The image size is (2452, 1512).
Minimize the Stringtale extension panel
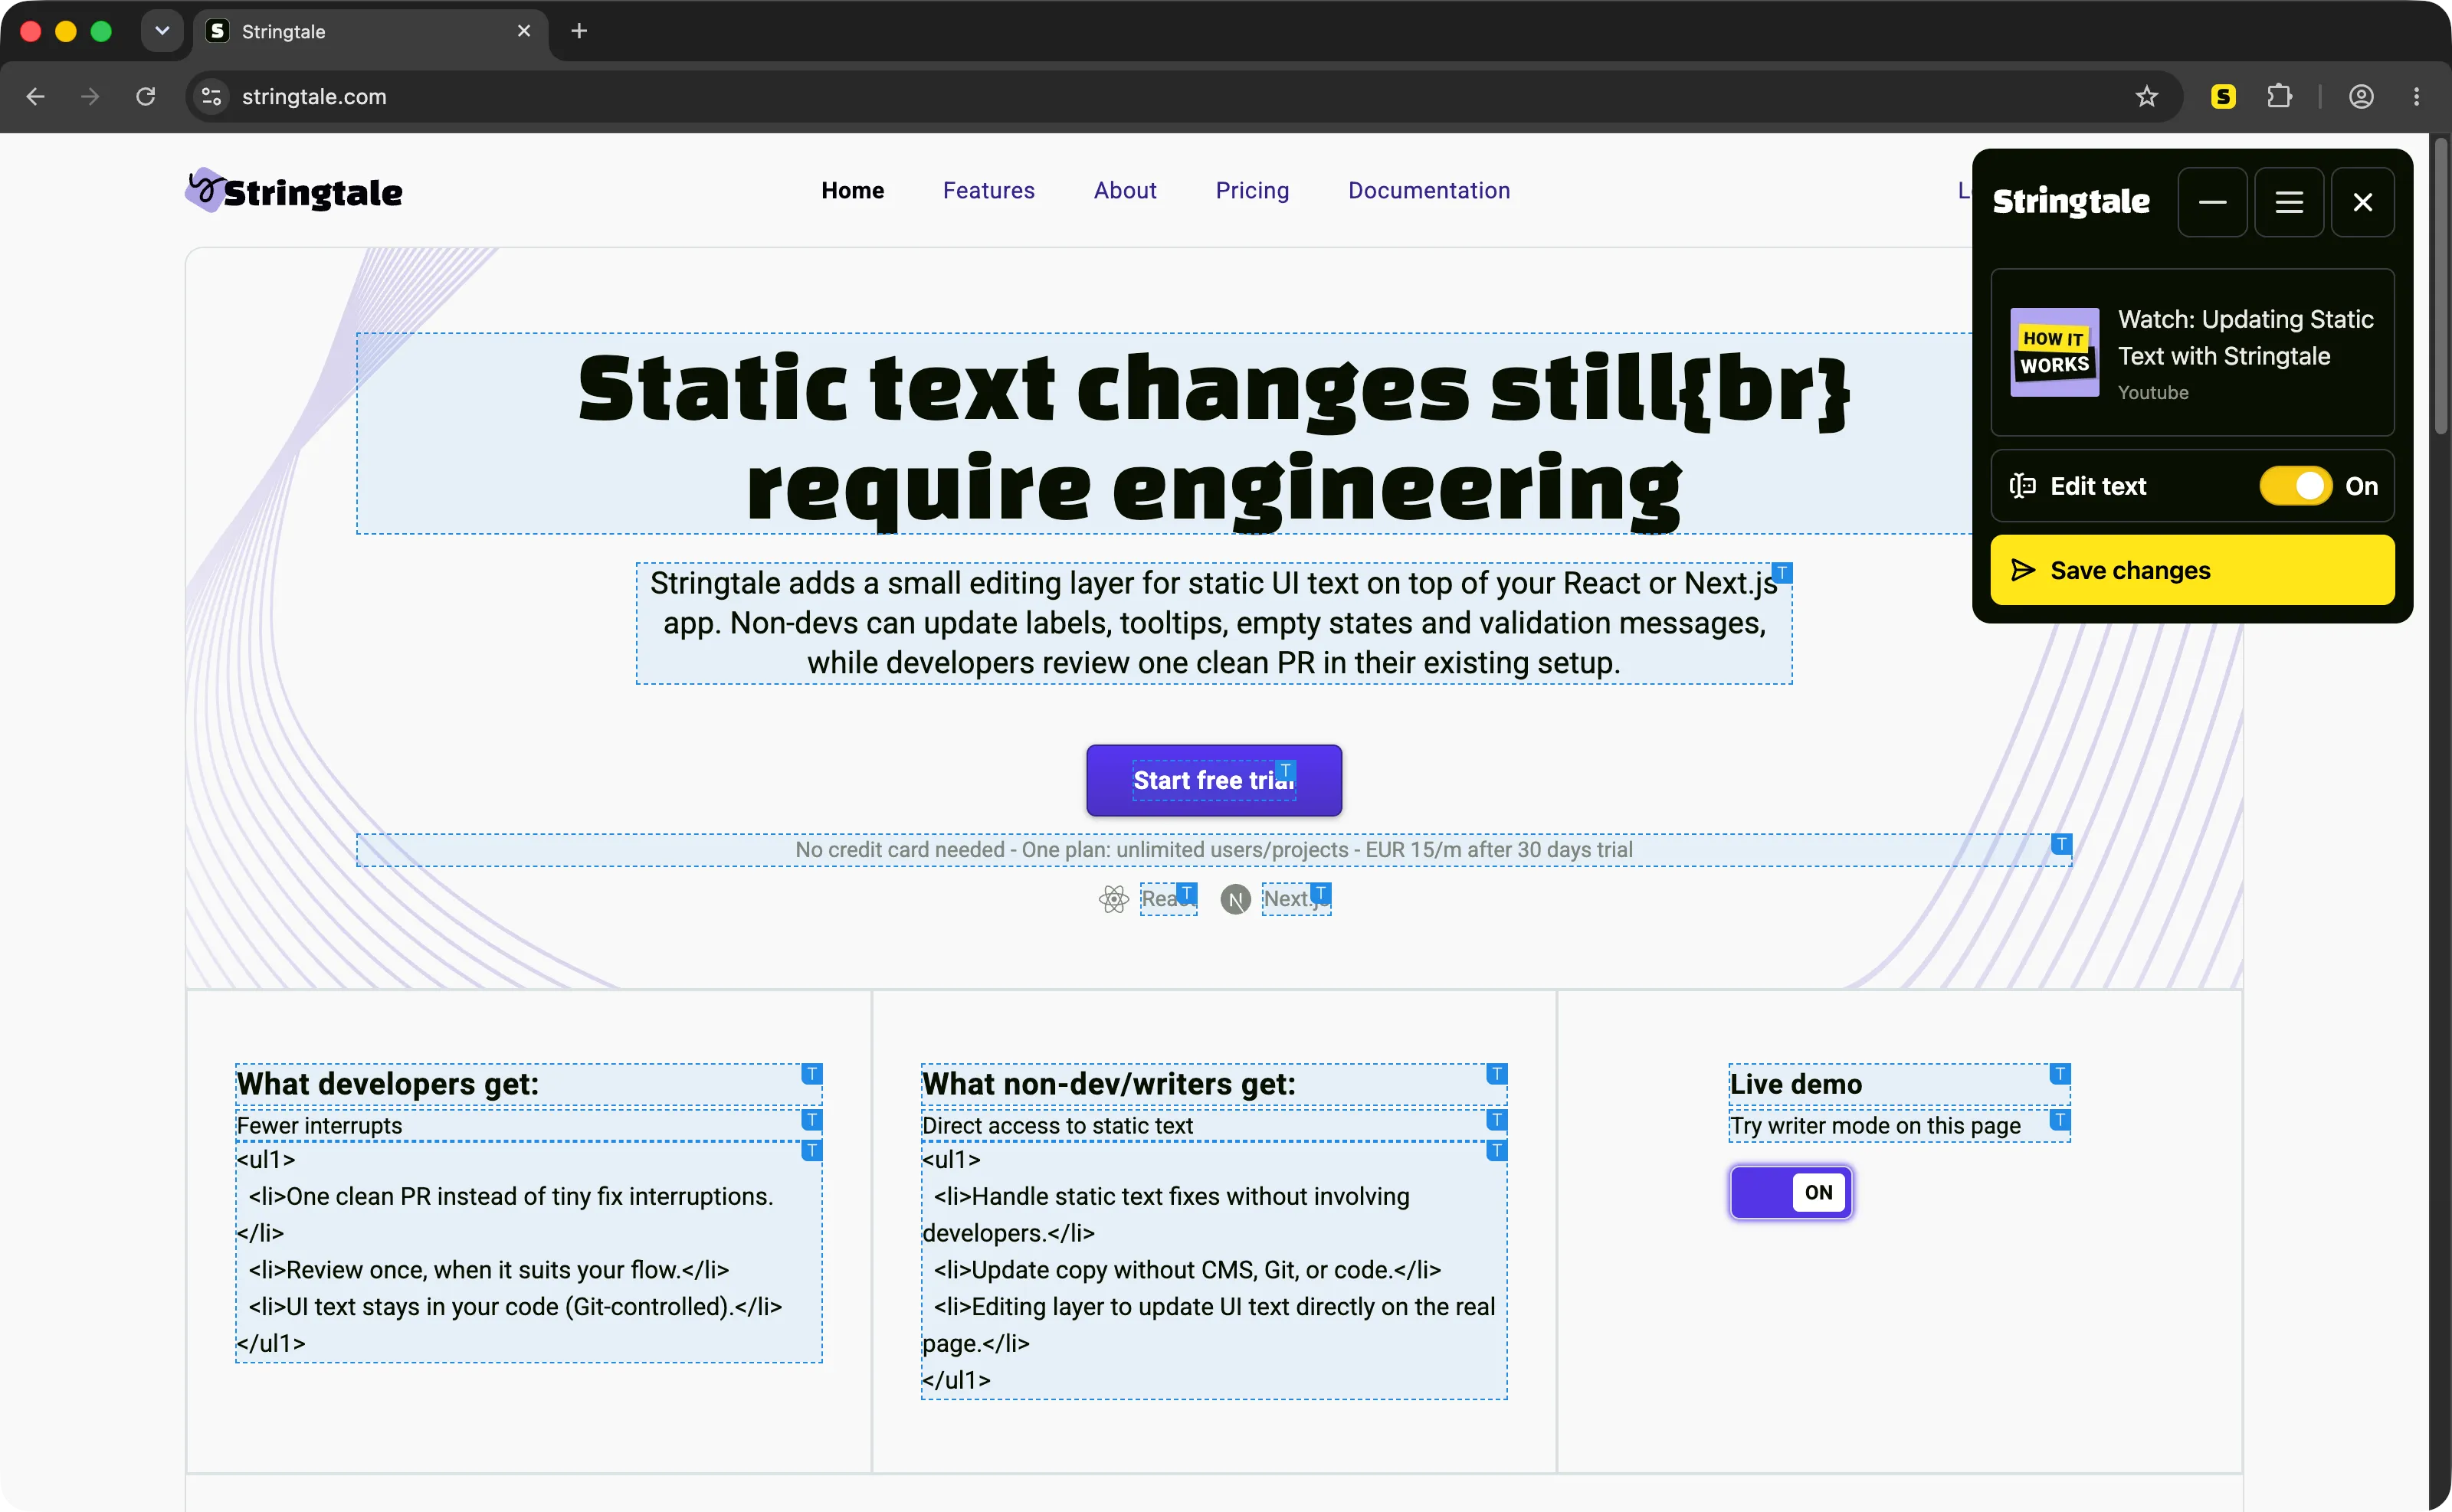2212,202
